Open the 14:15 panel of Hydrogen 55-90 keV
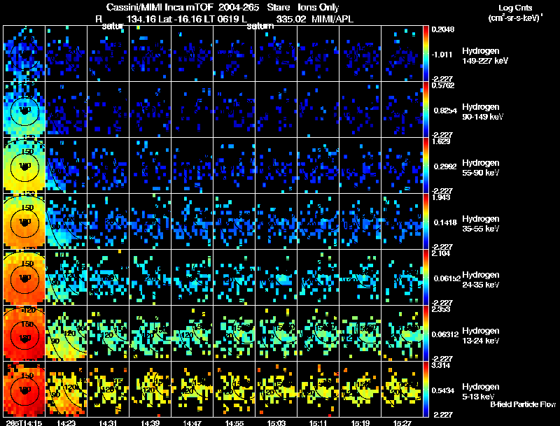This screenshot has width=560, height=426. tap(24, 166)
